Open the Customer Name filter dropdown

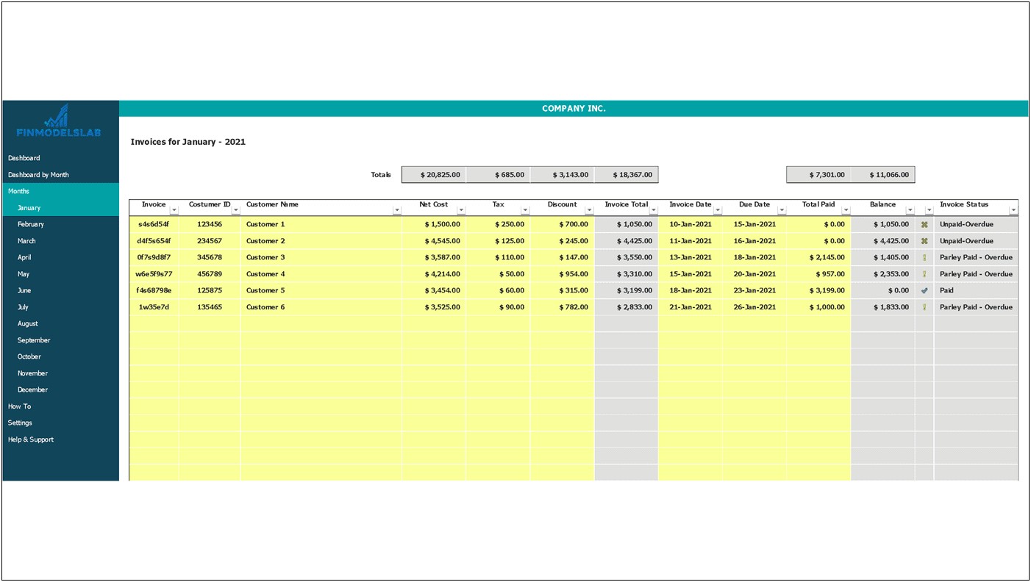(x=397, y=210)
